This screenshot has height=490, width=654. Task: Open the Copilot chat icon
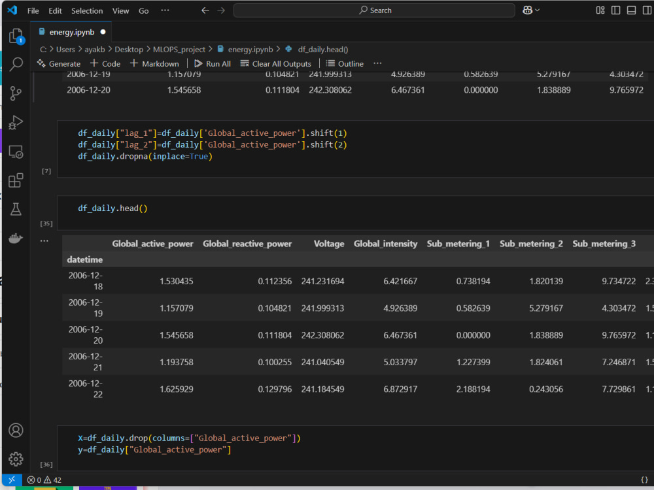[527, 10]
